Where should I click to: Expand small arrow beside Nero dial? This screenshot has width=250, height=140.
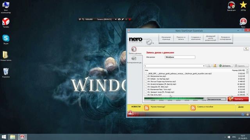153,43
